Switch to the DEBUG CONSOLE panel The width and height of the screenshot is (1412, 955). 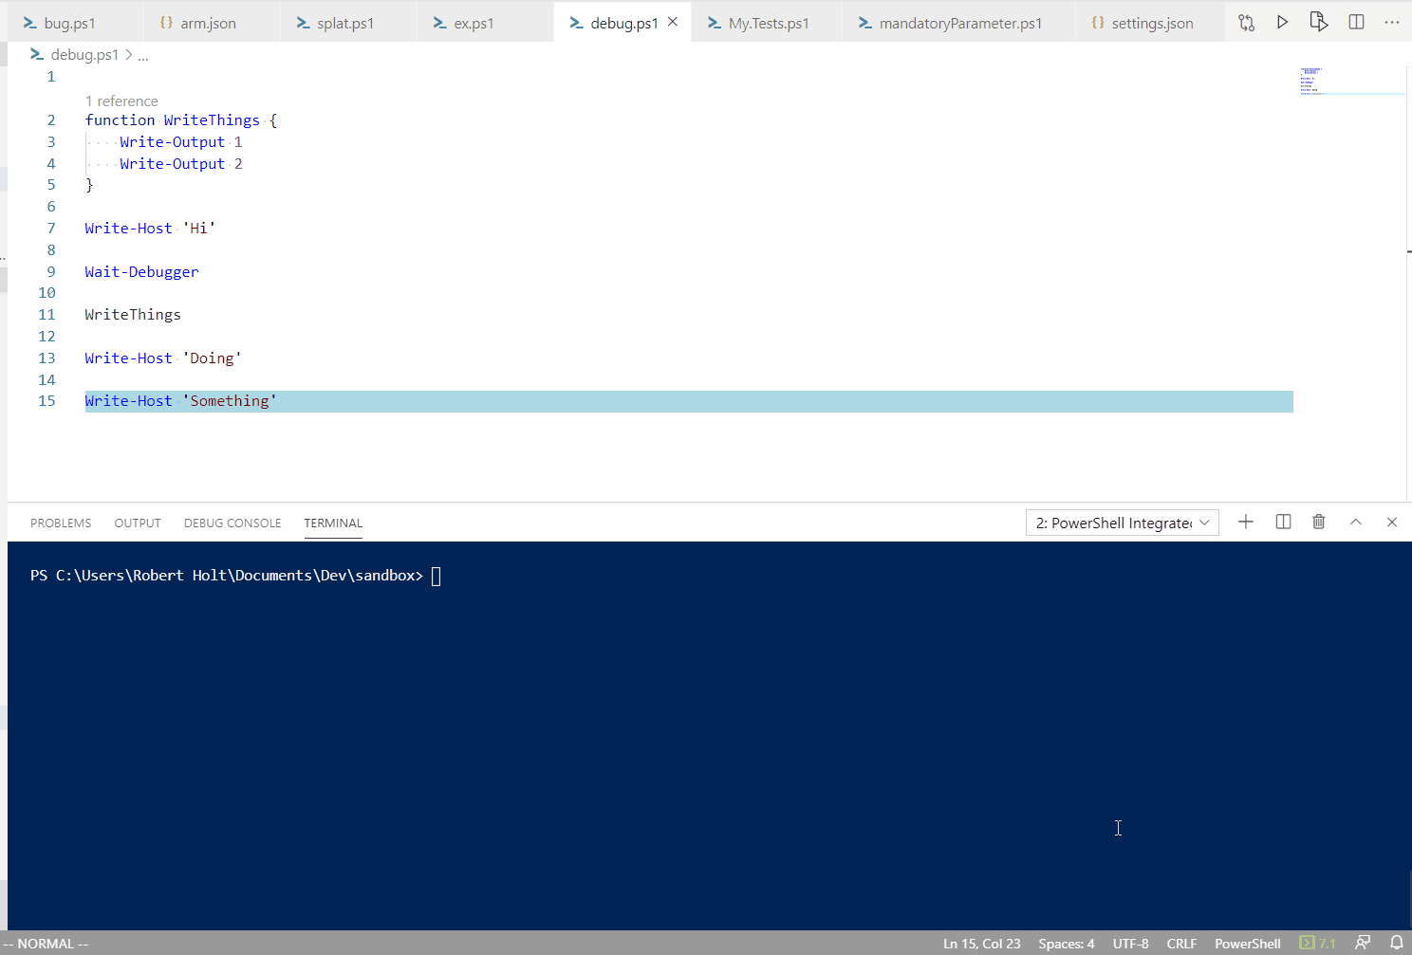(232, 523)
